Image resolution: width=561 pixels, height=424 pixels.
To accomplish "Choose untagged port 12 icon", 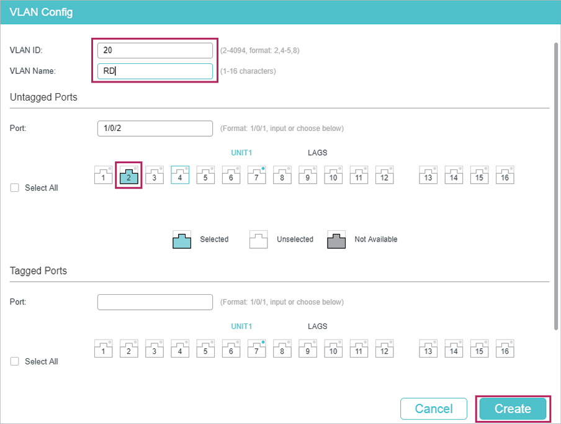I will pos(384,175).
